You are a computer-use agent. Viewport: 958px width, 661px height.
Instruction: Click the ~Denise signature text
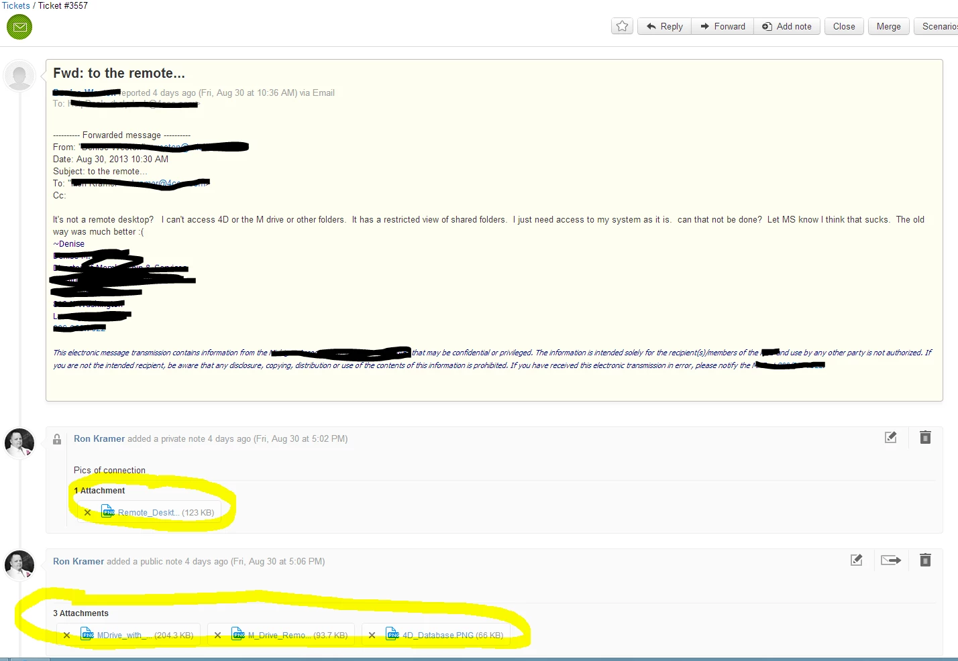69,244
